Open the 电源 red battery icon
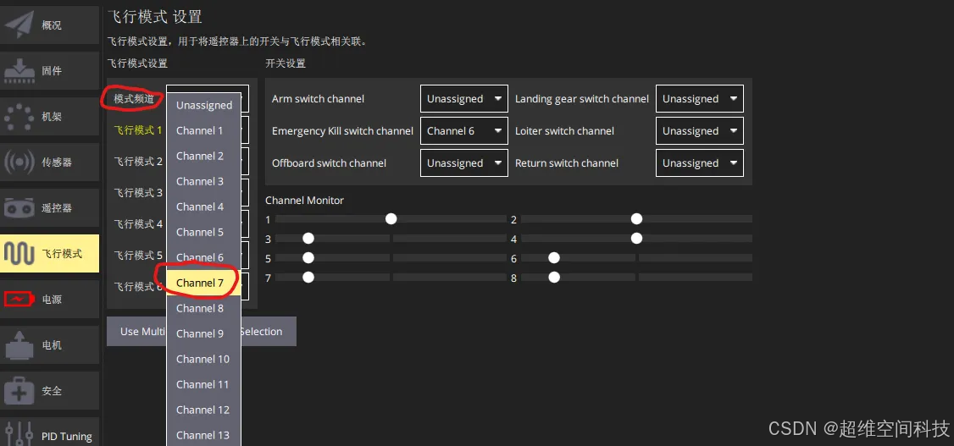 [x=19, y=300]
